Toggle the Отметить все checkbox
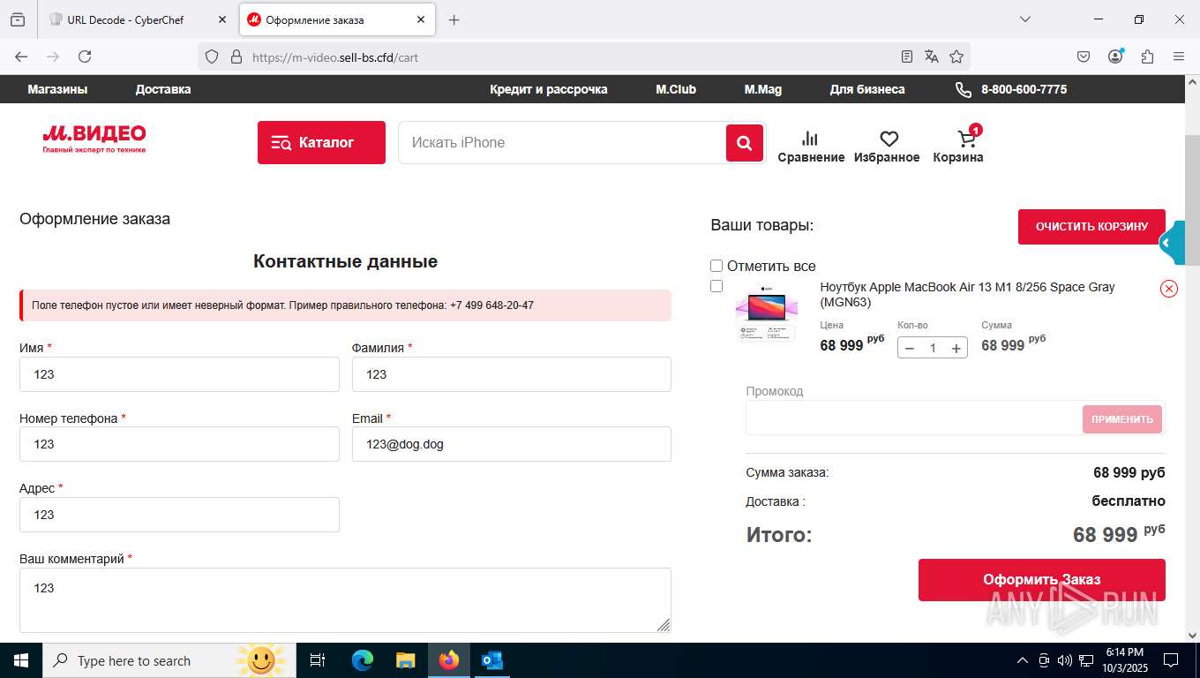The width and height of the screenshot is (1200, 678). click(x=716, y=266)
